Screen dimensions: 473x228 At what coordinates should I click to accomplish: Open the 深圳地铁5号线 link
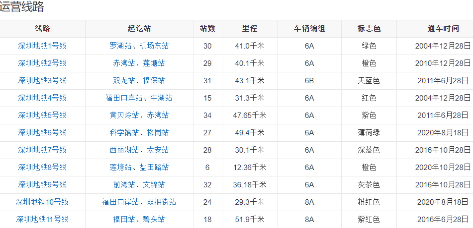pyautogui.click(x=42, y=115)
